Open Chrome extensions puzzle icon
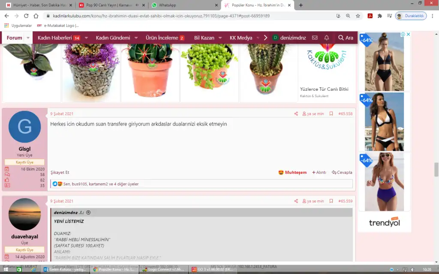The height and width of the screenshot is (274, 439). [379, 16]
